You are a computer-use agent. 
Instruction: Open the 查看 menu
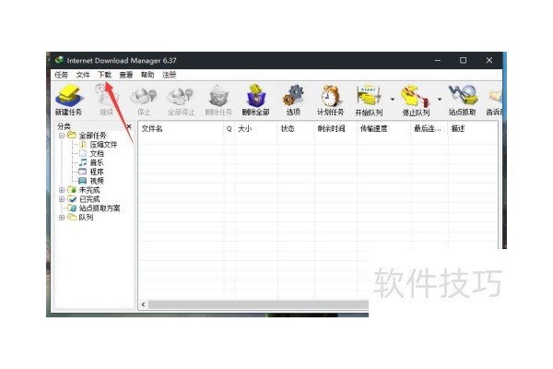(x=126, y=75)
